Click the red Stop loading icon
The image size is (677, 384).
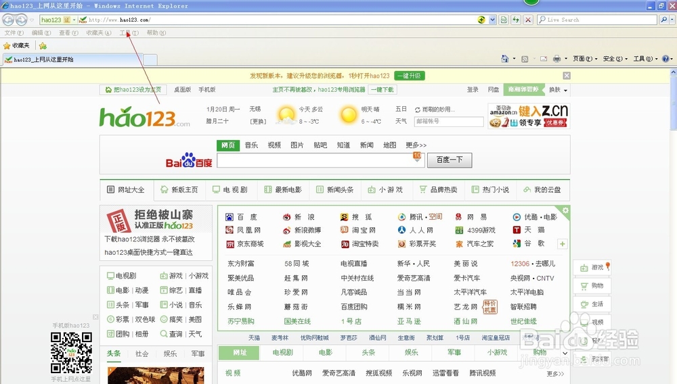coord(527,20)
